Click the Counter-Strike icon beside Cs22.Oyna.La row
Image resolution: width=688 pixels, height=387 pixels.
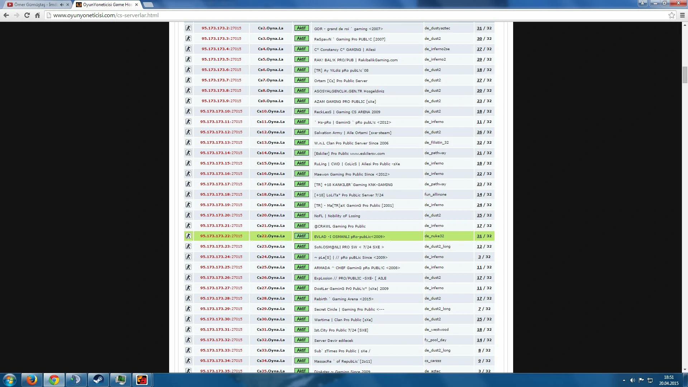pyautogui.click(x=188, y=236)
